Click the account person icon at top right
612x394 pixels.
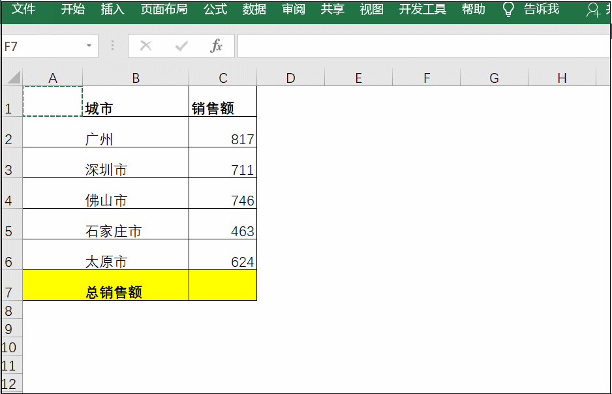pos(592,10)
